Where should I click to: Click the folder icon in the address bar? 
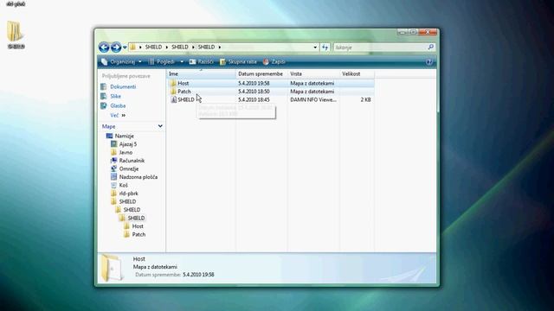pos(132,47)
